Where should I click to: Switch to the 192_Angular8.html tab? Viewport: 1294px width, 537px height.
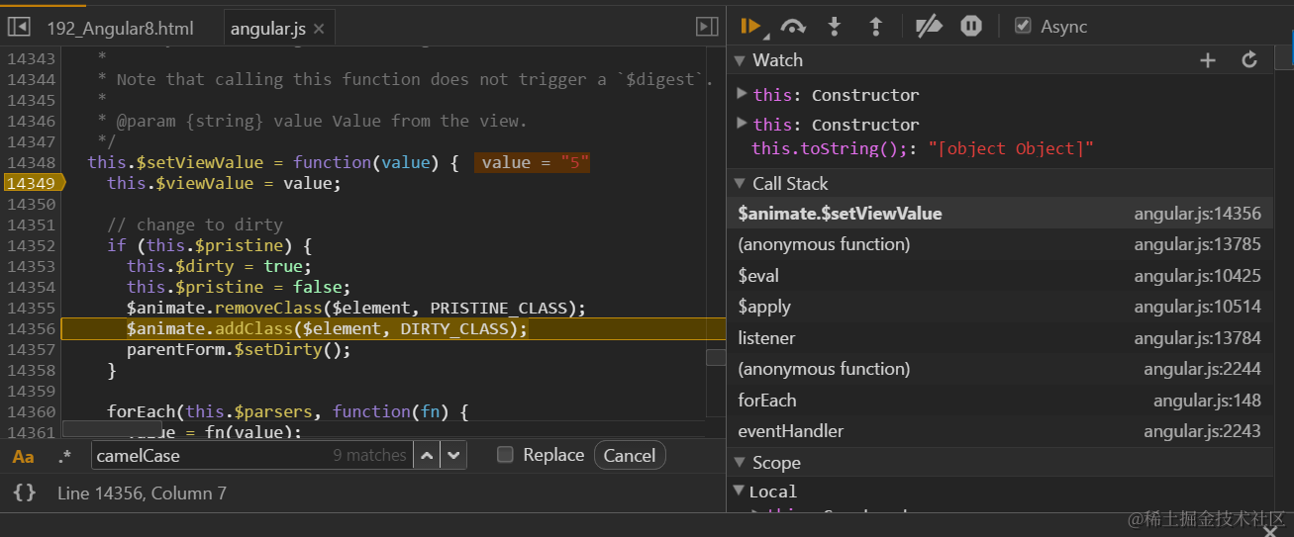(120, 28)
